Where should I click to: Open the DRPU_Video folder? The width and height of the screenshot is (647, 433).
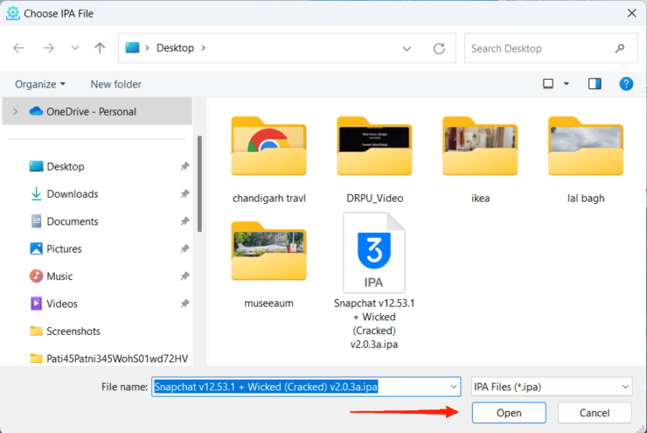coord(374,148)
